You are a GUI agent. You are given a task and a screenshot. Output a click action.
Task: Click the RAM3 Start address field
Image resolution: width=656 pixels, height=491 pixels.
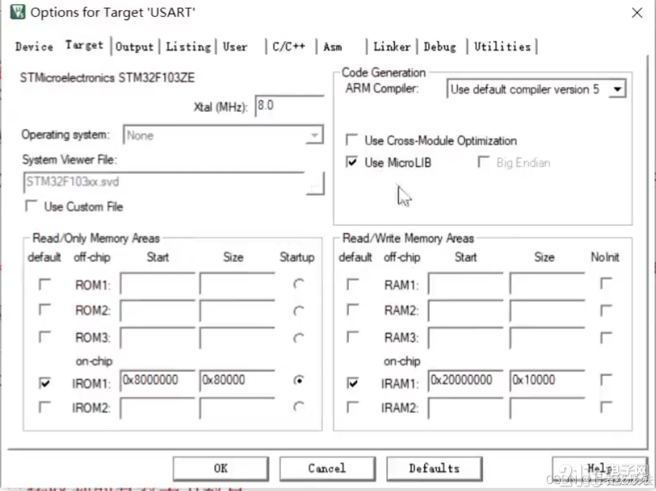466,338
